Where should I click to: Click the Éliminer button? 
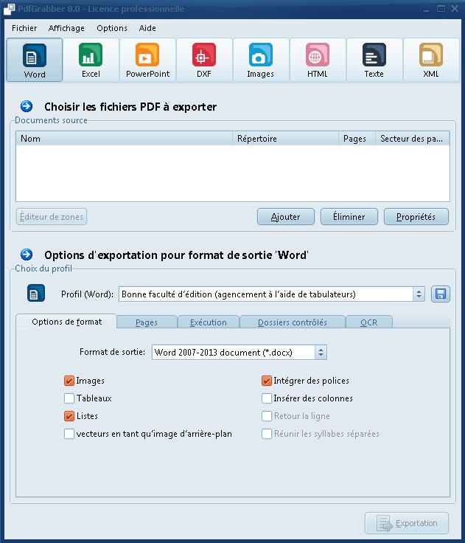click(349, 217)
